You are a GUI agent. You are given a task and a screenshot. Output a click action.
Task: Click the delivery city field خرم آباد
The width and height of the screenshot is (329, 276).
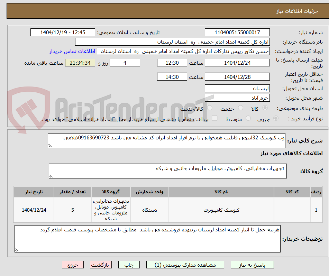click(237, 98)
